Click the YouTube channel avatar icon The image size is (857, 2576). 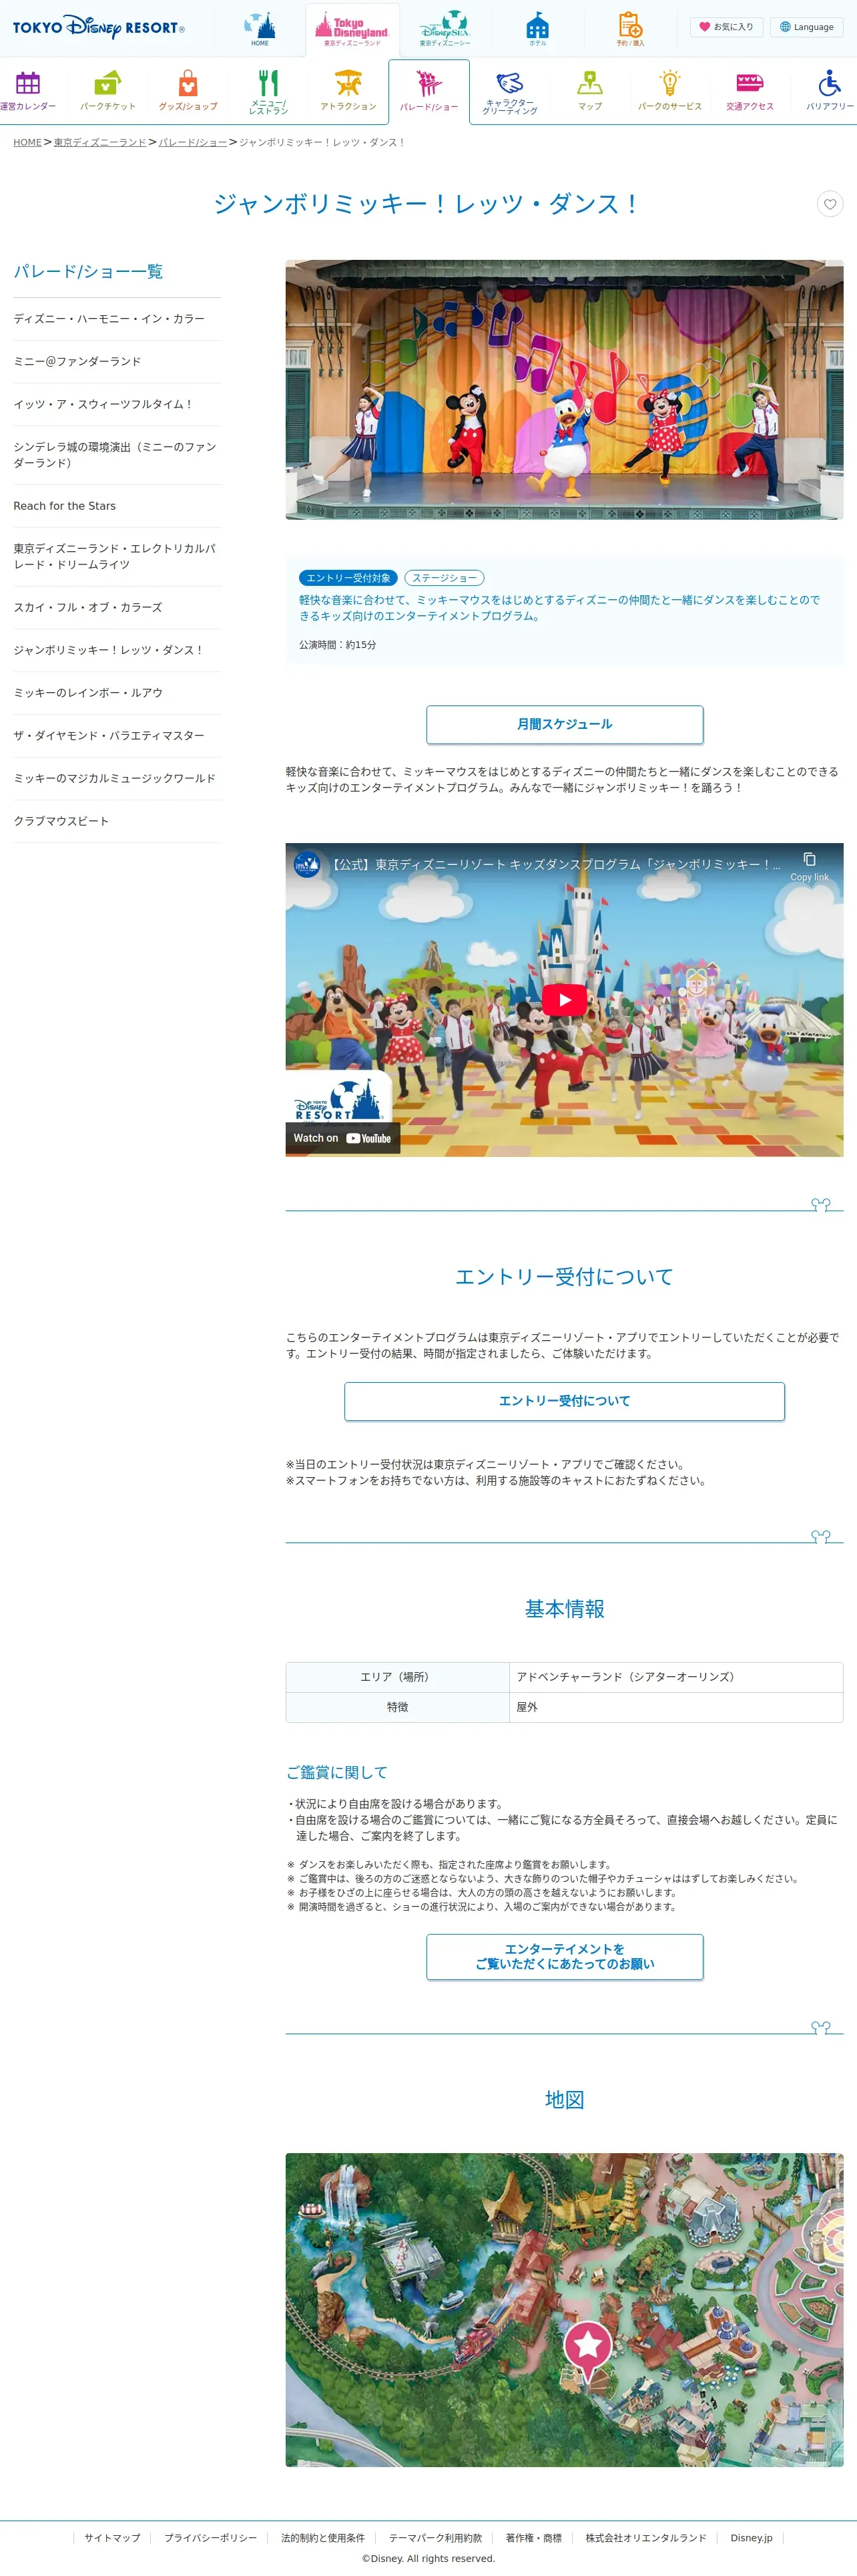[306, 864]
